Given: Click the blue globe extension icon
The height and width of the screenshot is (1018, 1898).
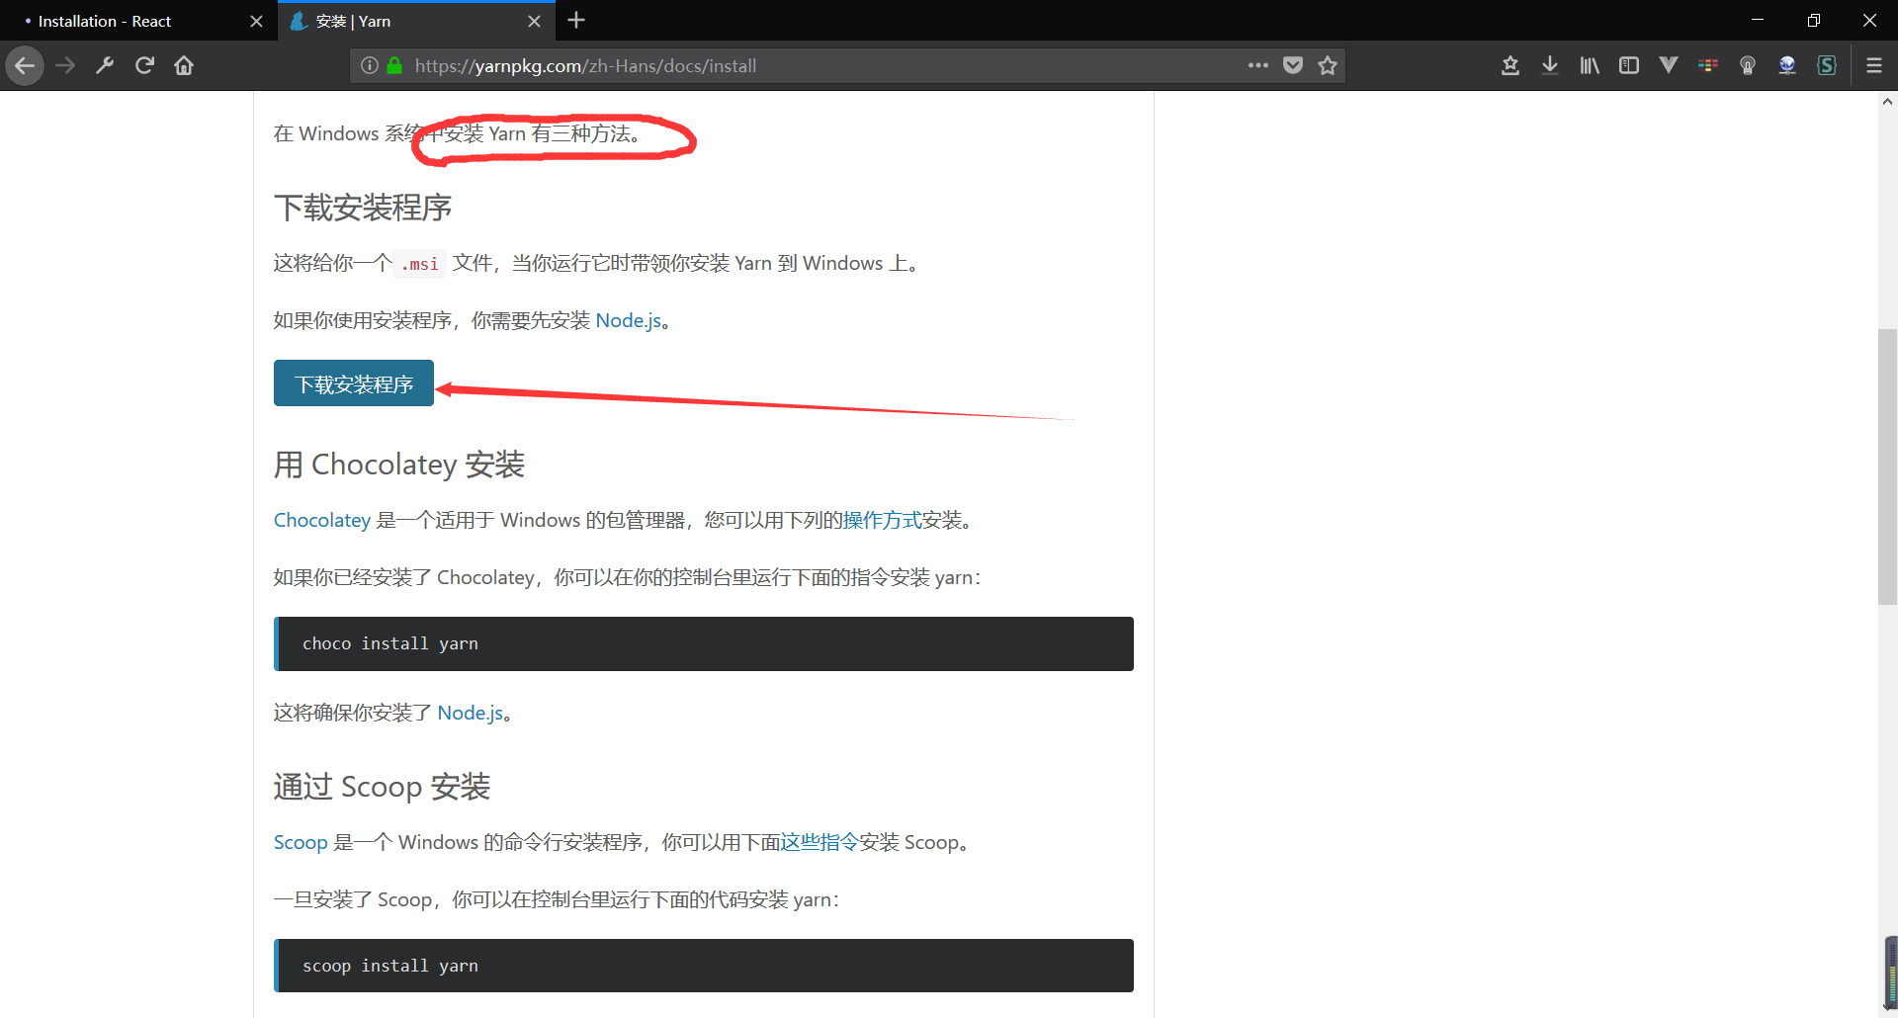Looking at the screenshot, I should tap(1787, 66).
